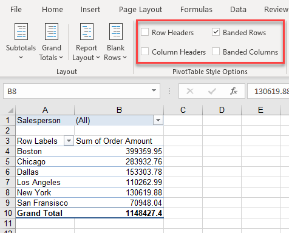Switch to the Review tab
289x233 pixels.
(276, 10)
